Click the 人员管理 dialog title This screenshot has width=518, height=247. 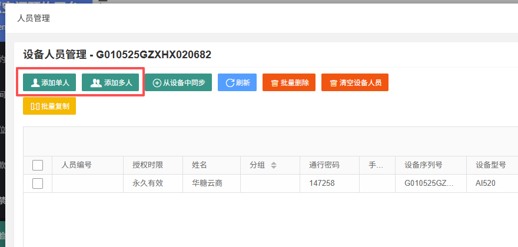[34, 18]
